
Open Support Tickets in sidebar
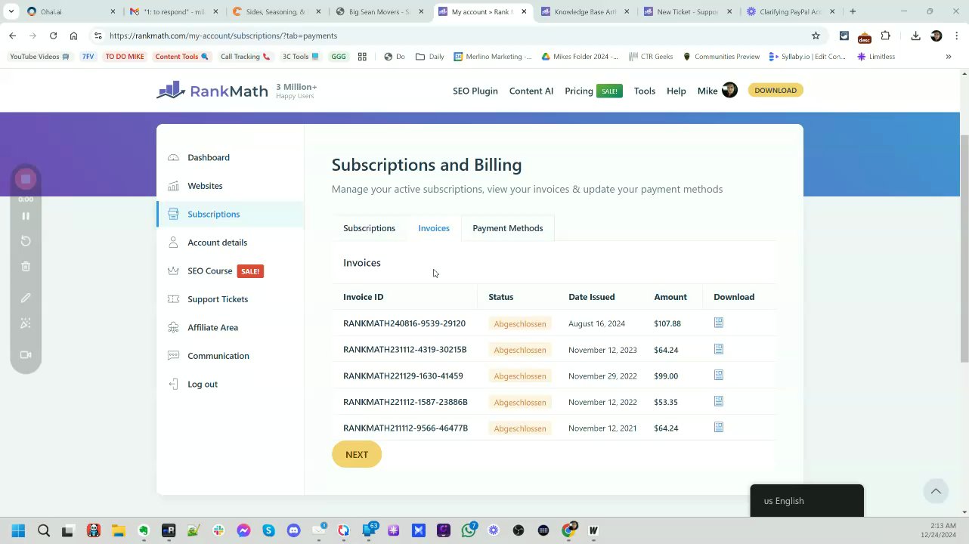(x=218, y=299)
